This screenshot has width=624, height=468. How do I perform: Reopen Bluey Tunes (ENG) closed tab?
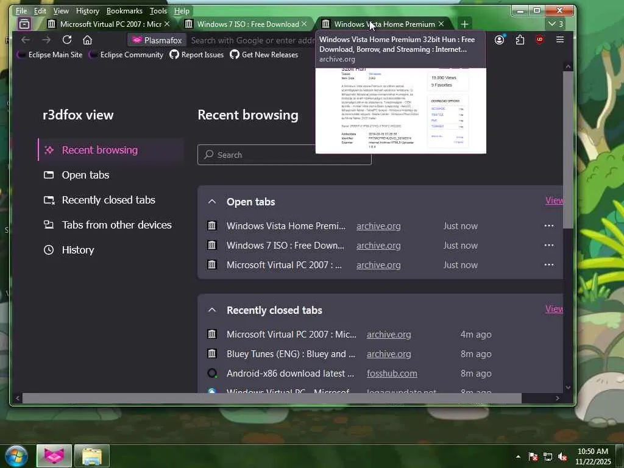pyautogui.click(x=291, y=354)
